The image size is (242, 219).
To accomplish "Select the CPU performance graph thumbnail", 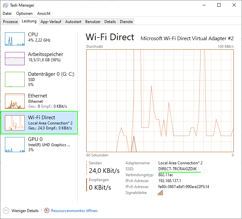I will 15,39.
